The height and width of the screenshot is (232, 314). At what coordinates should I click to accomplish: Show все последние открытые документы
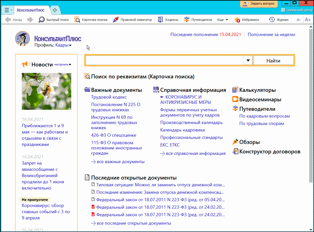134,223
